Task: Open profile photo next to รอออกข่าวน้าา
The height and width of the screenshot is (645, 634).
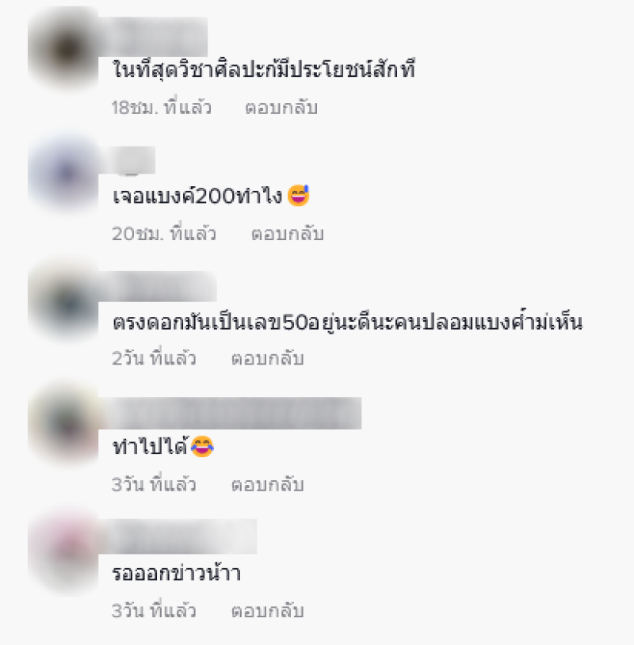Action: pos(63,551)
